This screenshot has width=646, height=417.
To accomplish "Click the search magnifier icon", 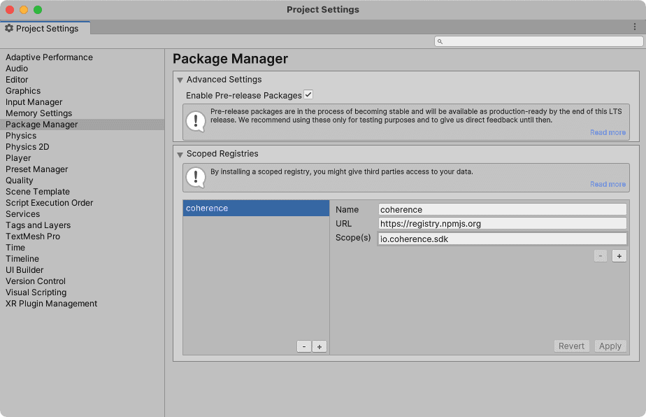I will point(440,41).
